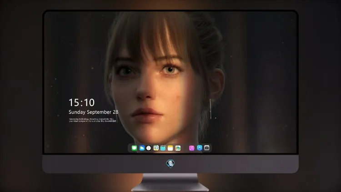Launch the pink iTunes music app

pos(191,148)
